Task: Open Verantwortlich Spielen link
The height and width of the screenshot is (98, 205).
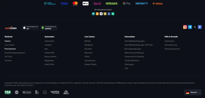Action: click(x=134, y=57)
